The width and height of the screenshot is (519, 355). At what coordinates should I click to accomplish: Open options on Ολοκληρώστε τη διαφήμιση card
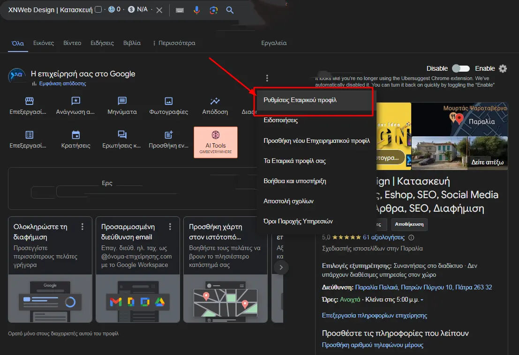coord(83,226)
